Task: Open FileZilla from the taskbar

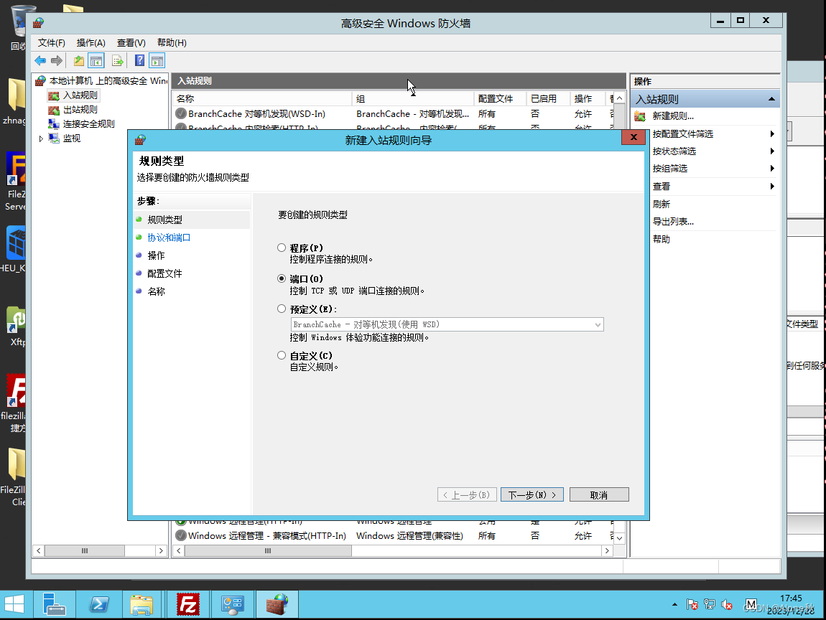Action: [187, 604]
